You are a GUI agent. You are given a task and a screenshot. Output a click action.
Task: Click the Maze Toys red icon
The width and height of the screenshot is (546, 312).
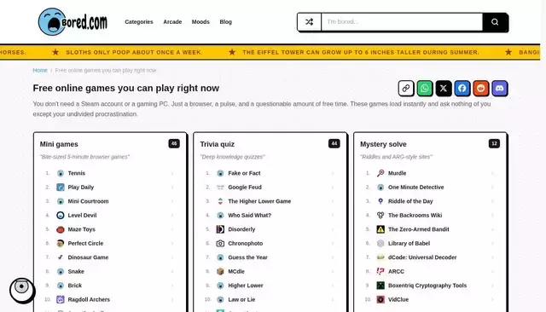click(x=61, y=229)
